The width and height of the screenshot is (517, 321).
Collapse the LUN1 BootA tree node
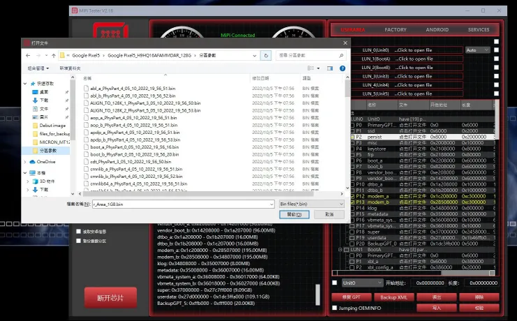(340, 250)
